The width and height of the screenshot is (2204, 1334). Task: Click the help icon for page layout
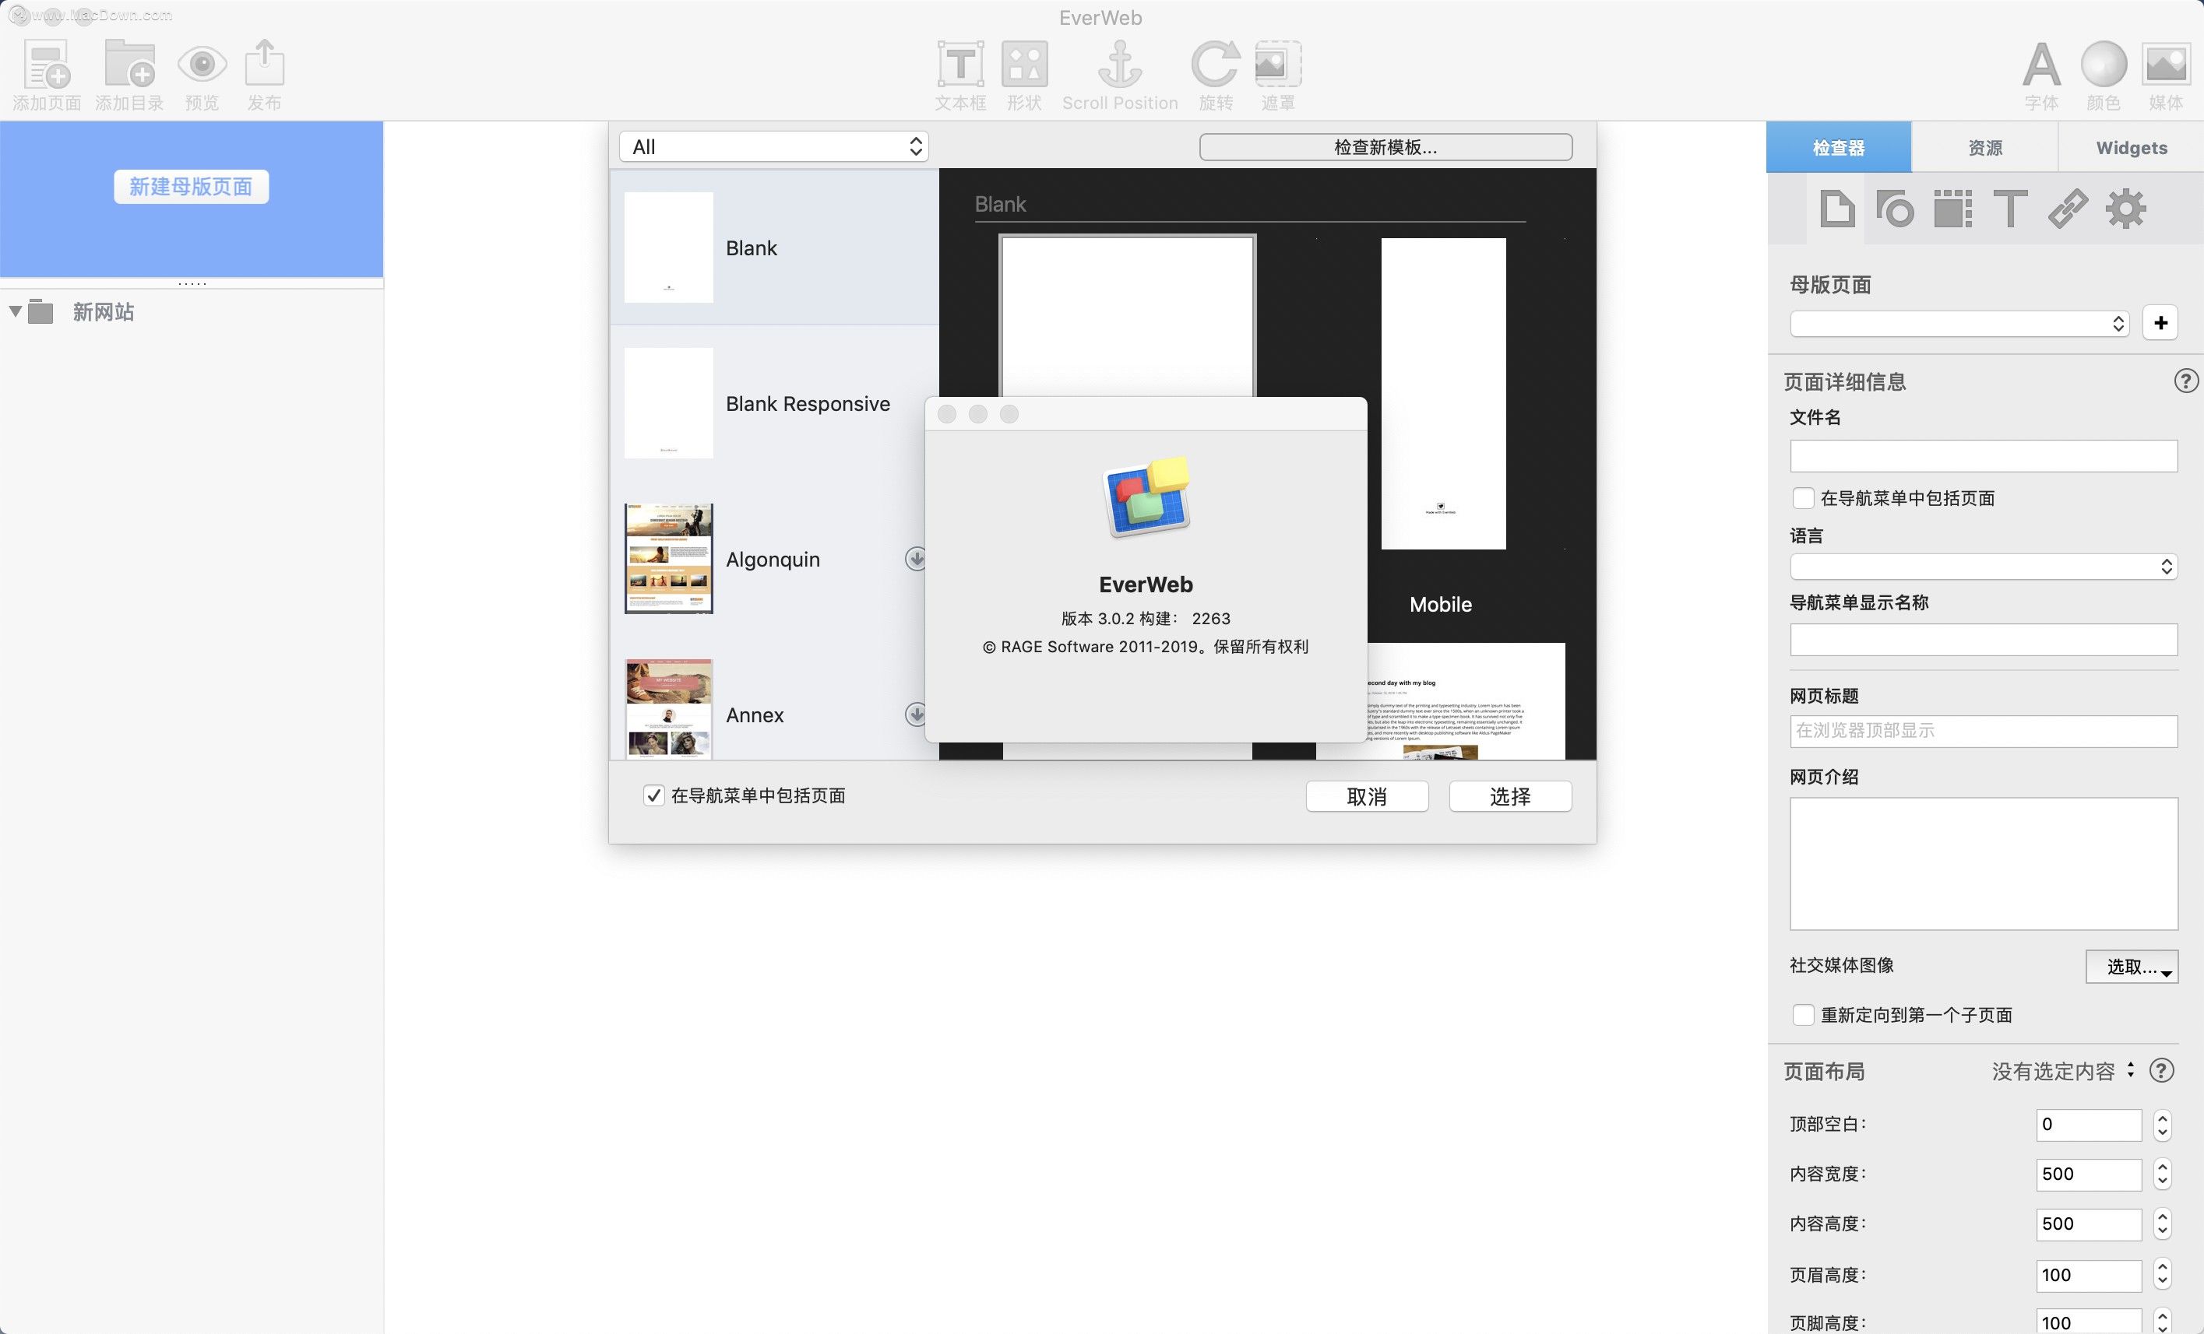pos(2161,1071)
